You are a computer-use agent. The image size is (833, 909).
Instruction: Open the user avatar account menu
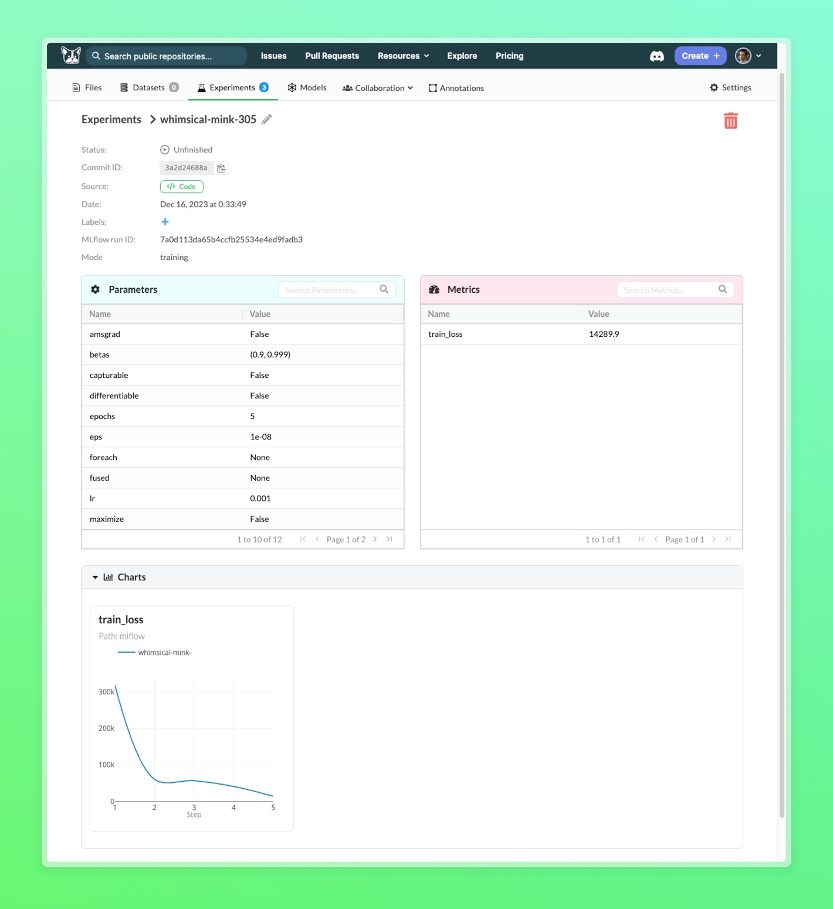tap(747, 56)
